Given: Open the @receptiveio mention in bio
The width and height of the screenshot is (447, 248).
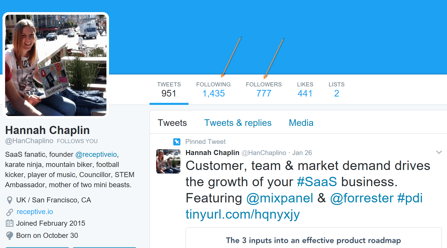Looking at the screenshot, I should tap(96, 155).
